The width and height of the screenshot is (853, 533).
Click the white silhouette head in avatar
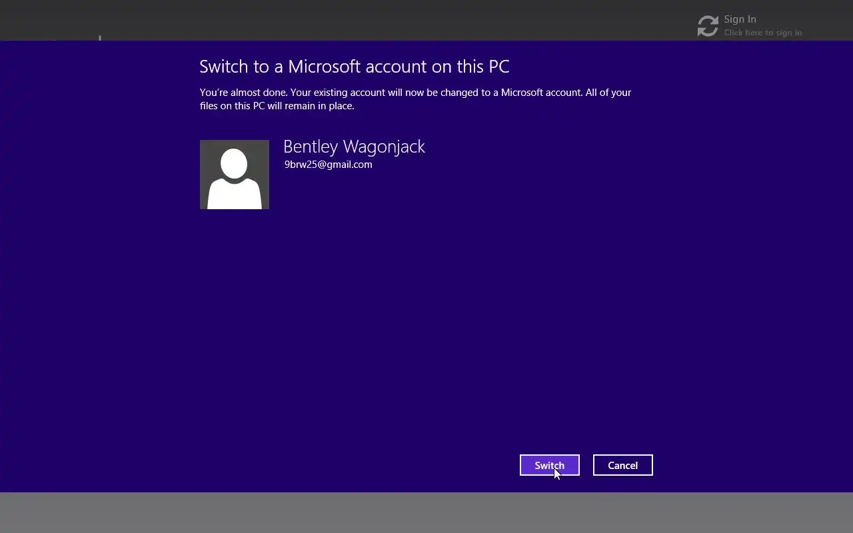coord(234,163)
